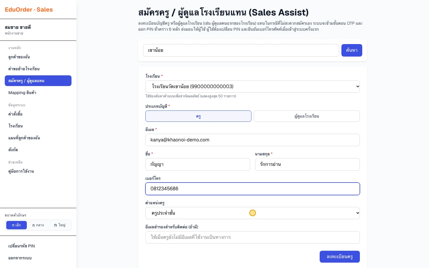The width and height of the screenshot is (429, 268).
Task: Open Mapping สินค้า page
Action: tap(38, 93)
